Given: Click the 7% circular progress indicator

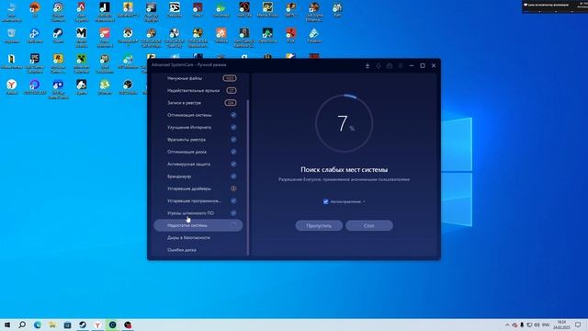Looking at the screenshot, I should (344, 123).
